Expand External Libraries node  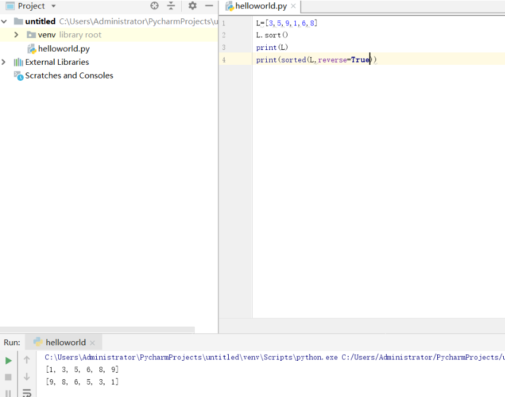tap(4, 62)
